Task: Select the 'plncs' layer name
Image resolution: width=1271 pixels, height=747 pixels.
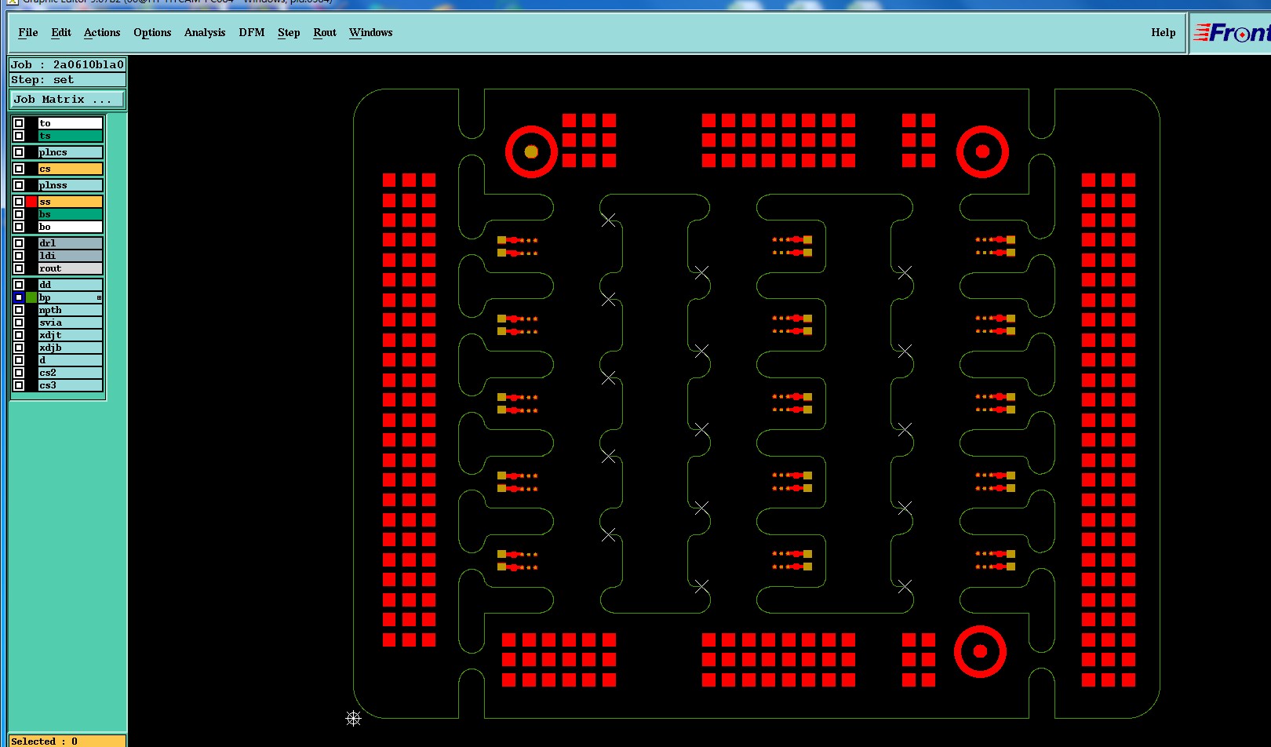Action: pos(71,152)
